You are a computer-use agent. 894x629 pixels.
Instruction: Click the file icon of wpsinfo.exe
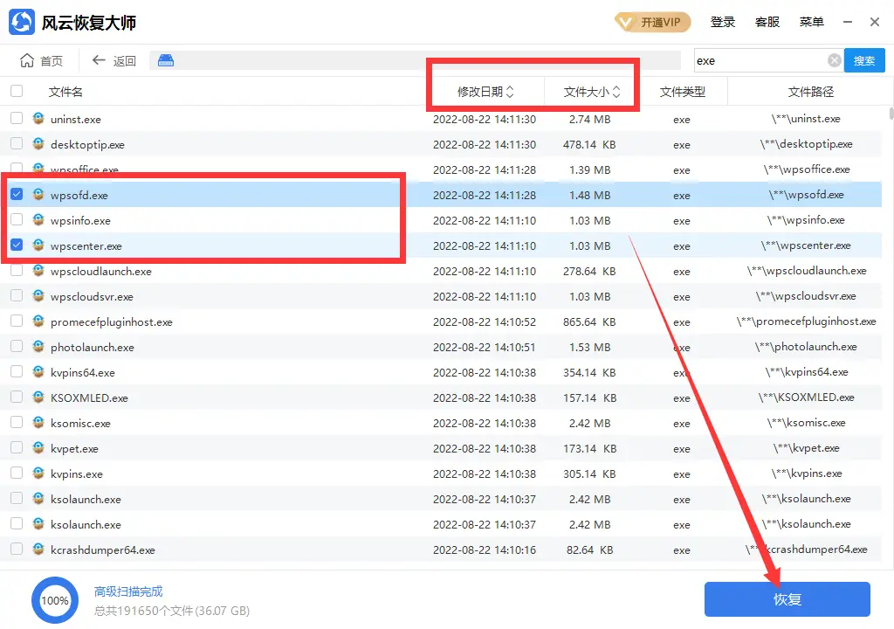(38, 220)
